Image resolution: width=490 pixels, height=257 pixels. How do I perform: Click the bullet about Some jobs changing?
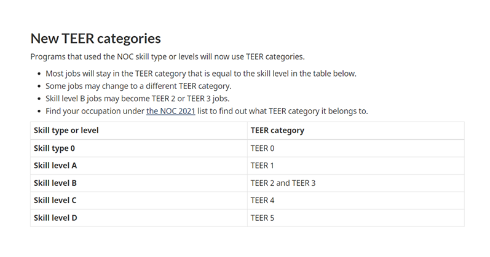(x=138, y=86)
